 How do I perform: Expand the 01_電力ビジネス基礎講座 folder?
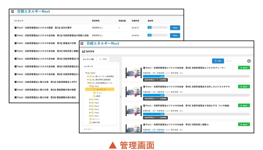[x=88, y=76]
